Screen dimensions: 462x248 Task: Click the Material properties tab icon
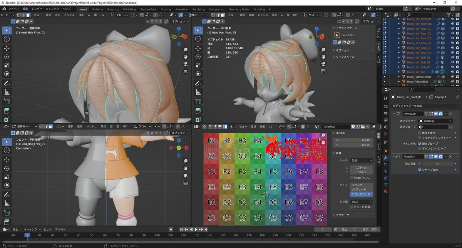[386, 191]
